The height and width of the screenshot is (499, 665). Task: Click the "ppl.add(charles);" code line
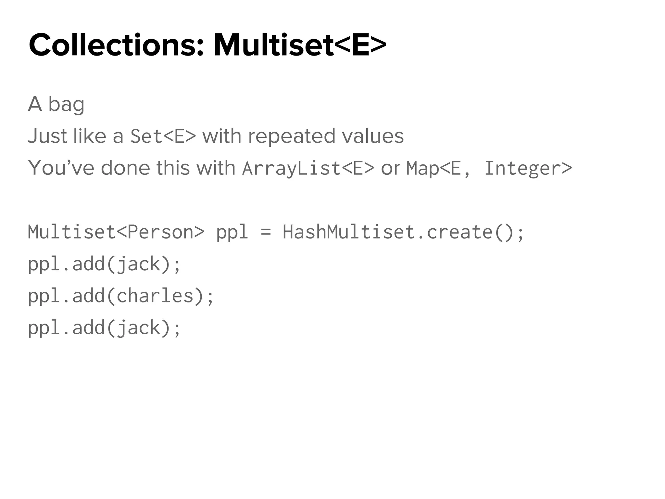[x=120, y=296]
